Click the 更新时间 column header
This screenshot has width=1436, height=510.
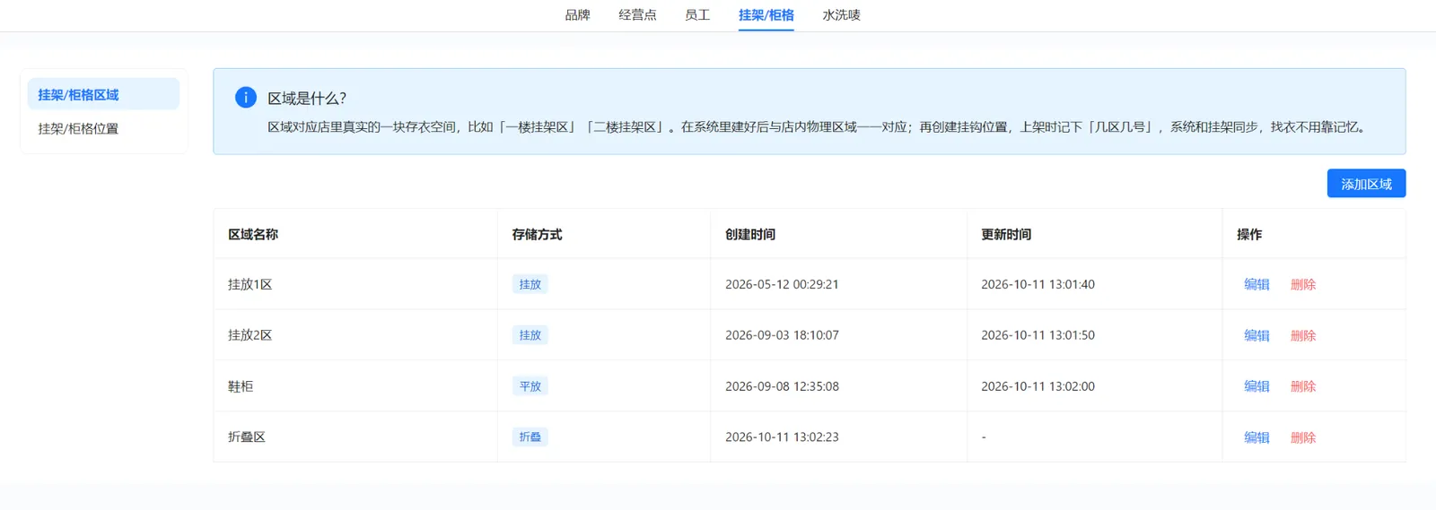pyautogui.click(x=1095, y=234)
